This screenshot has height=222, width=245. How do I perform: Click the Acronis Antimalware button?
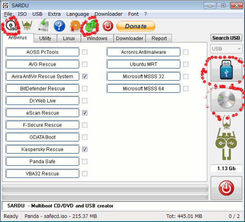143,52
